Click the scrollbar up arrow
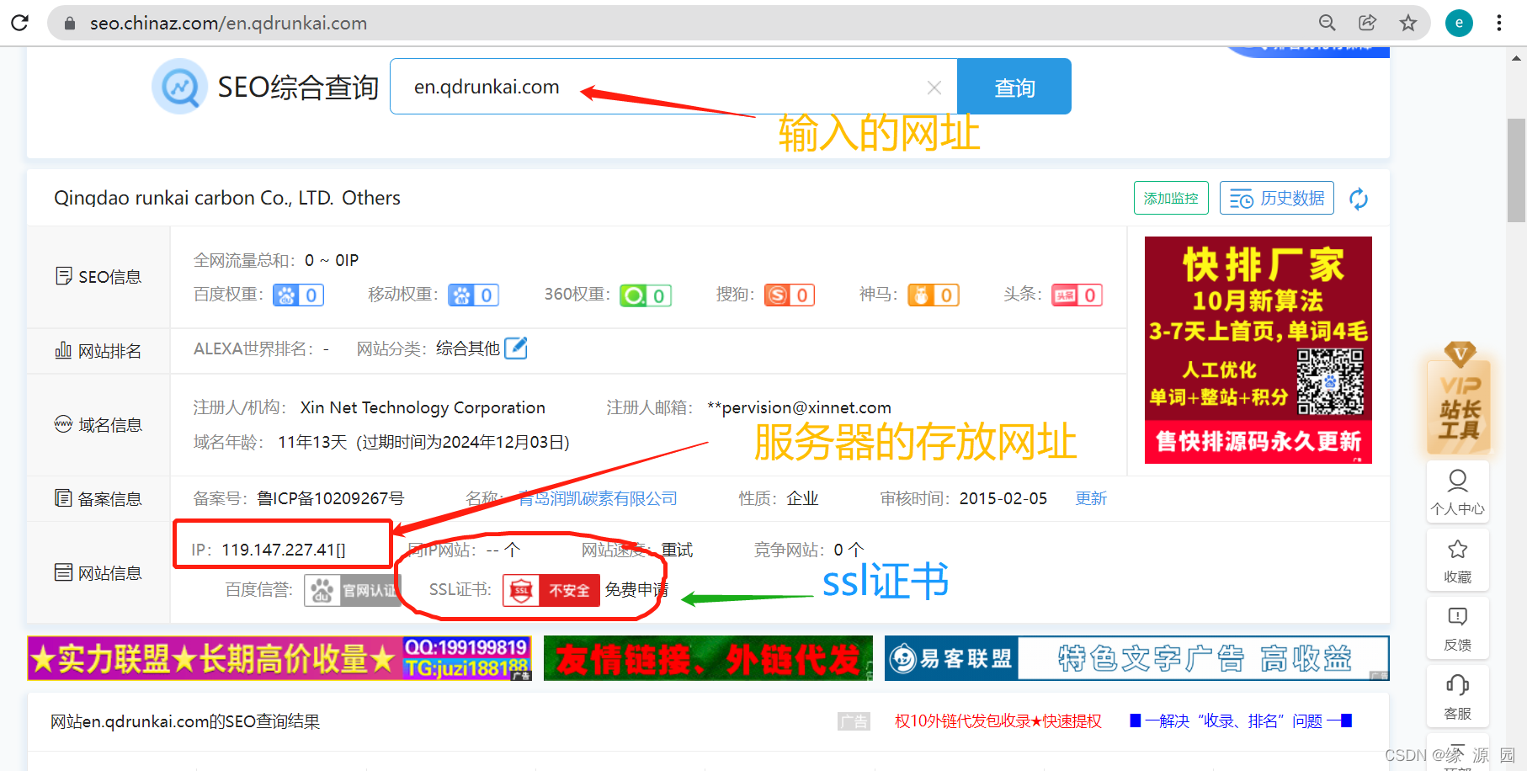1527x771 pixels. click(1516, 58)
